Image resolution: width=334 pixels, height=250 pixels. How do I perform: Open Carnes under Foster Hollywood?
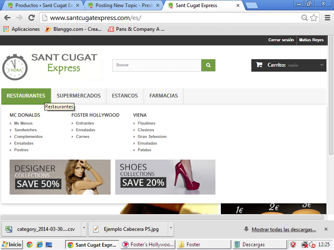click(x=83, y=137)
